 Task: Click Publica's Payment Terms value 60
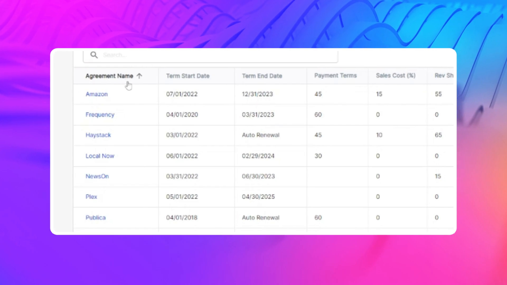pos(318,217)
